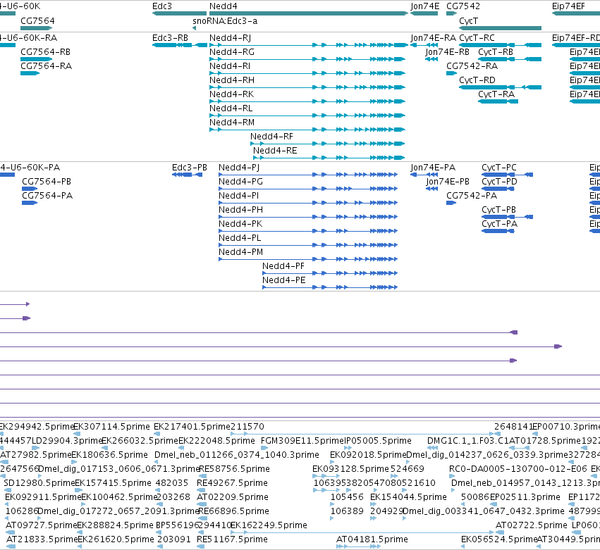Click the Jon74E gene label
Image resolution: width=600 pixels, height=550 pixels.
tap(424, 6)
